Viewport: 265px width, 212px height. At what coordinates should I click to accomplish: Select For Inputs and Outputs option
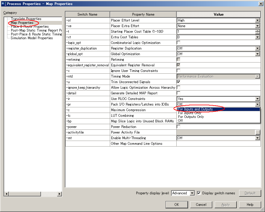pyautogui.click(x=195, y=109)
